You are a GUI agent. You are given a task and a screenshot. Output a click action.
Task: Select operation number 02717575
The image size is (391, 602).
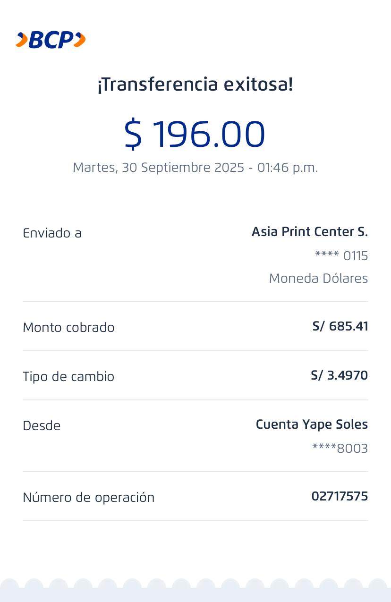click(x=340, y=496)
